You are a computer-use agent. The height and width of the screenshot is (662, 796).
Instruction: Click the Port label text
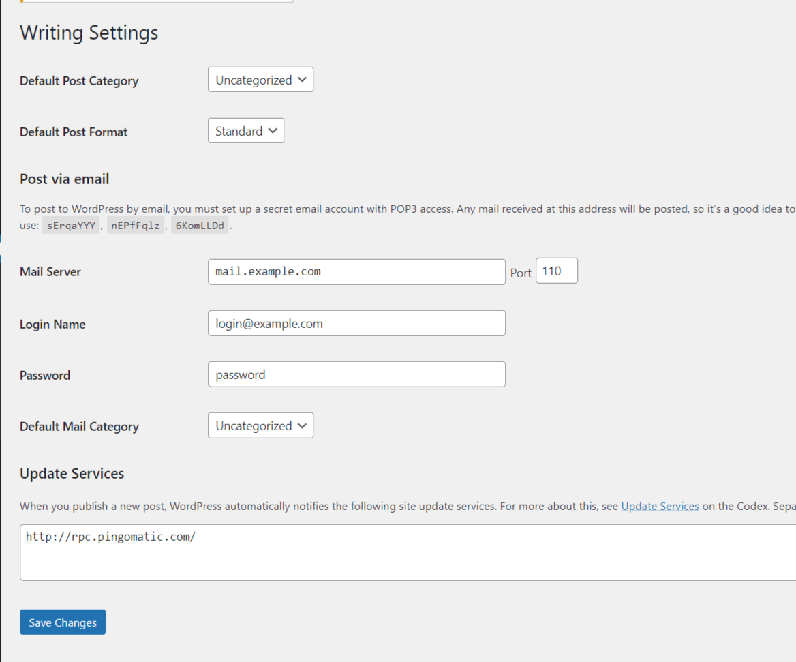pos(521,273)
